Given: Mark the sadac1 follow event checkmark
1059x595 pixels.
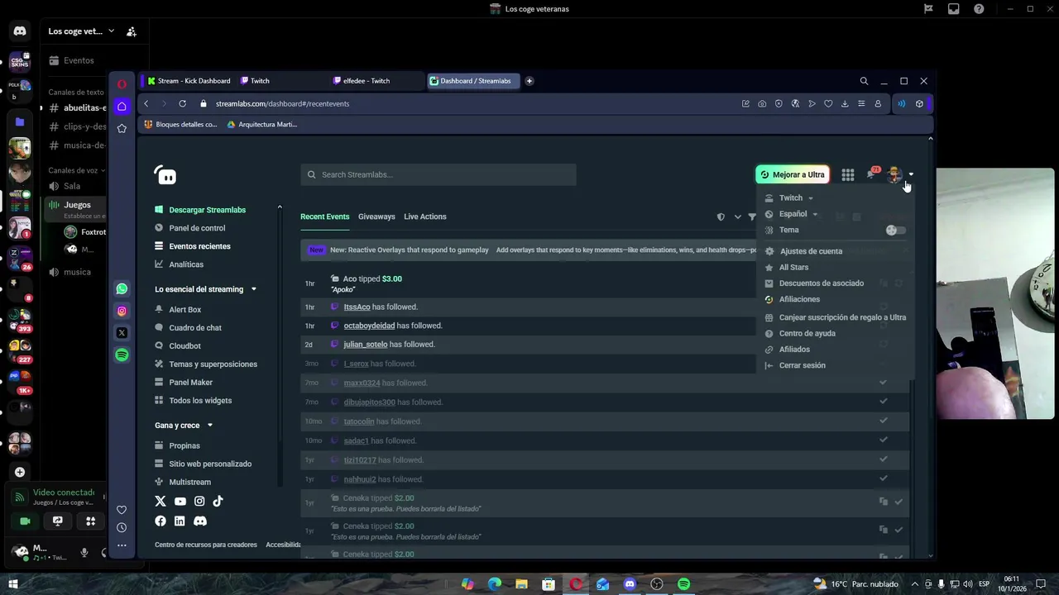Looking at the screenshot, I should (x=883, y=440).
